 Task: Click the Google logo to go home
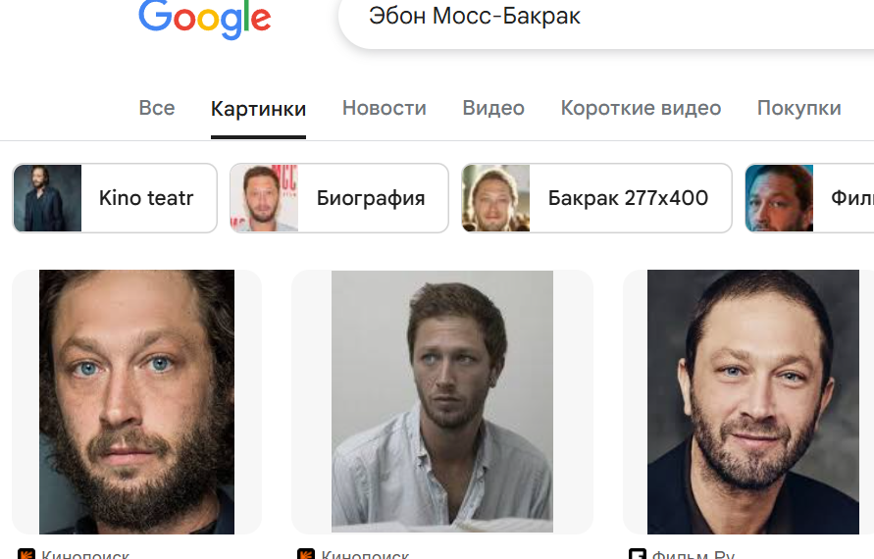205,19
